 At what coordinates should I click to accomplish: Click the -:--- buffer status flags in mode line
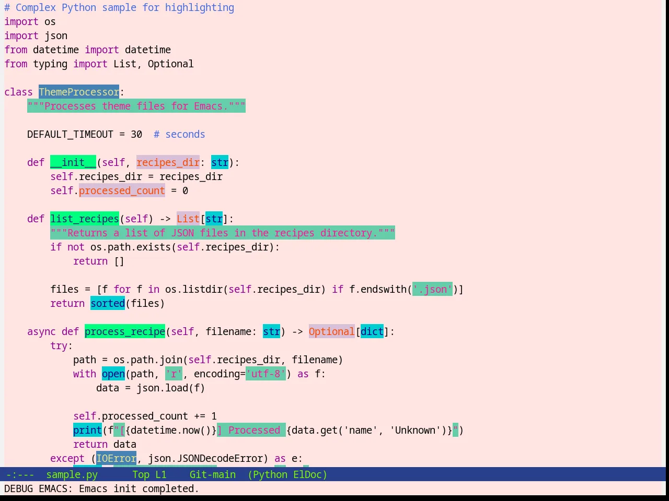pos(20,474)
